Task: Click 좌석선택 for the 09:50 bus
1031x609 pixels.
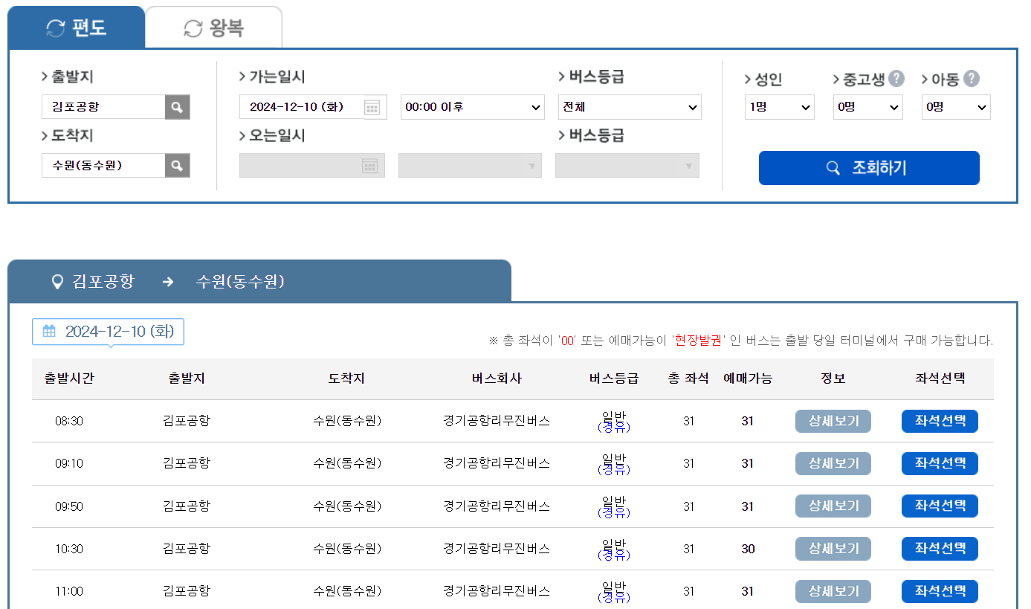Action: [940, 506]
